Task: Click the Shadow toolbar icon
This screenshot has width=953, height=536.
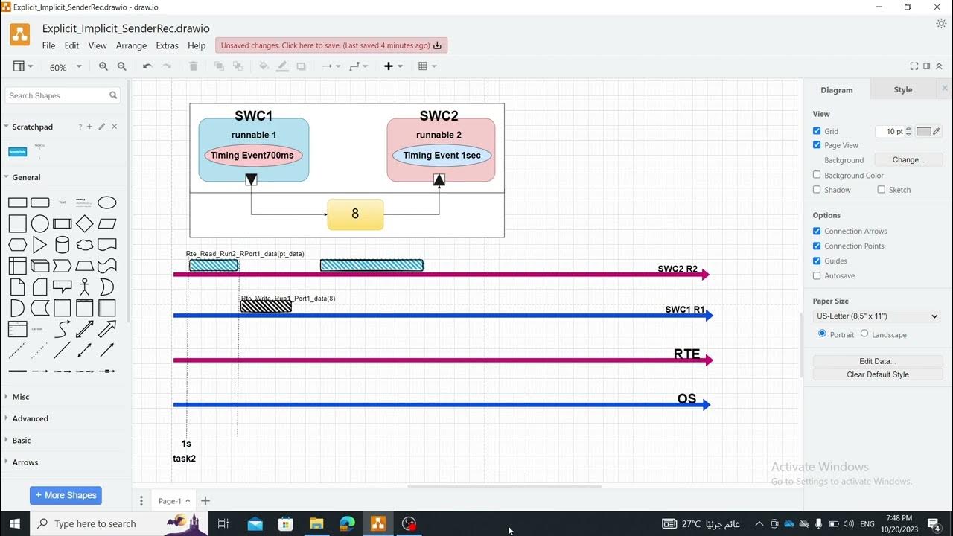Action: click(301, 66)
